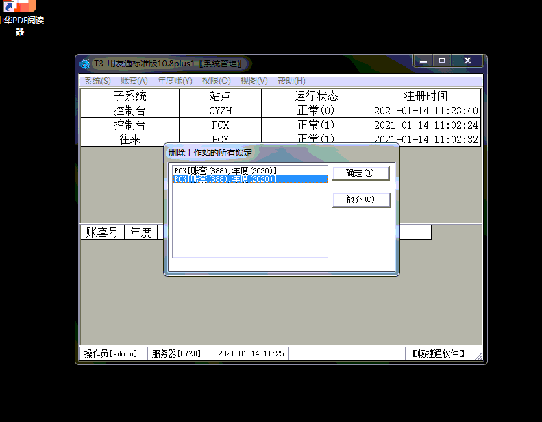Viewport: 542px width, 422px height.
Task: Select the 往来 subsystem cell
Action: coord(130,139)
